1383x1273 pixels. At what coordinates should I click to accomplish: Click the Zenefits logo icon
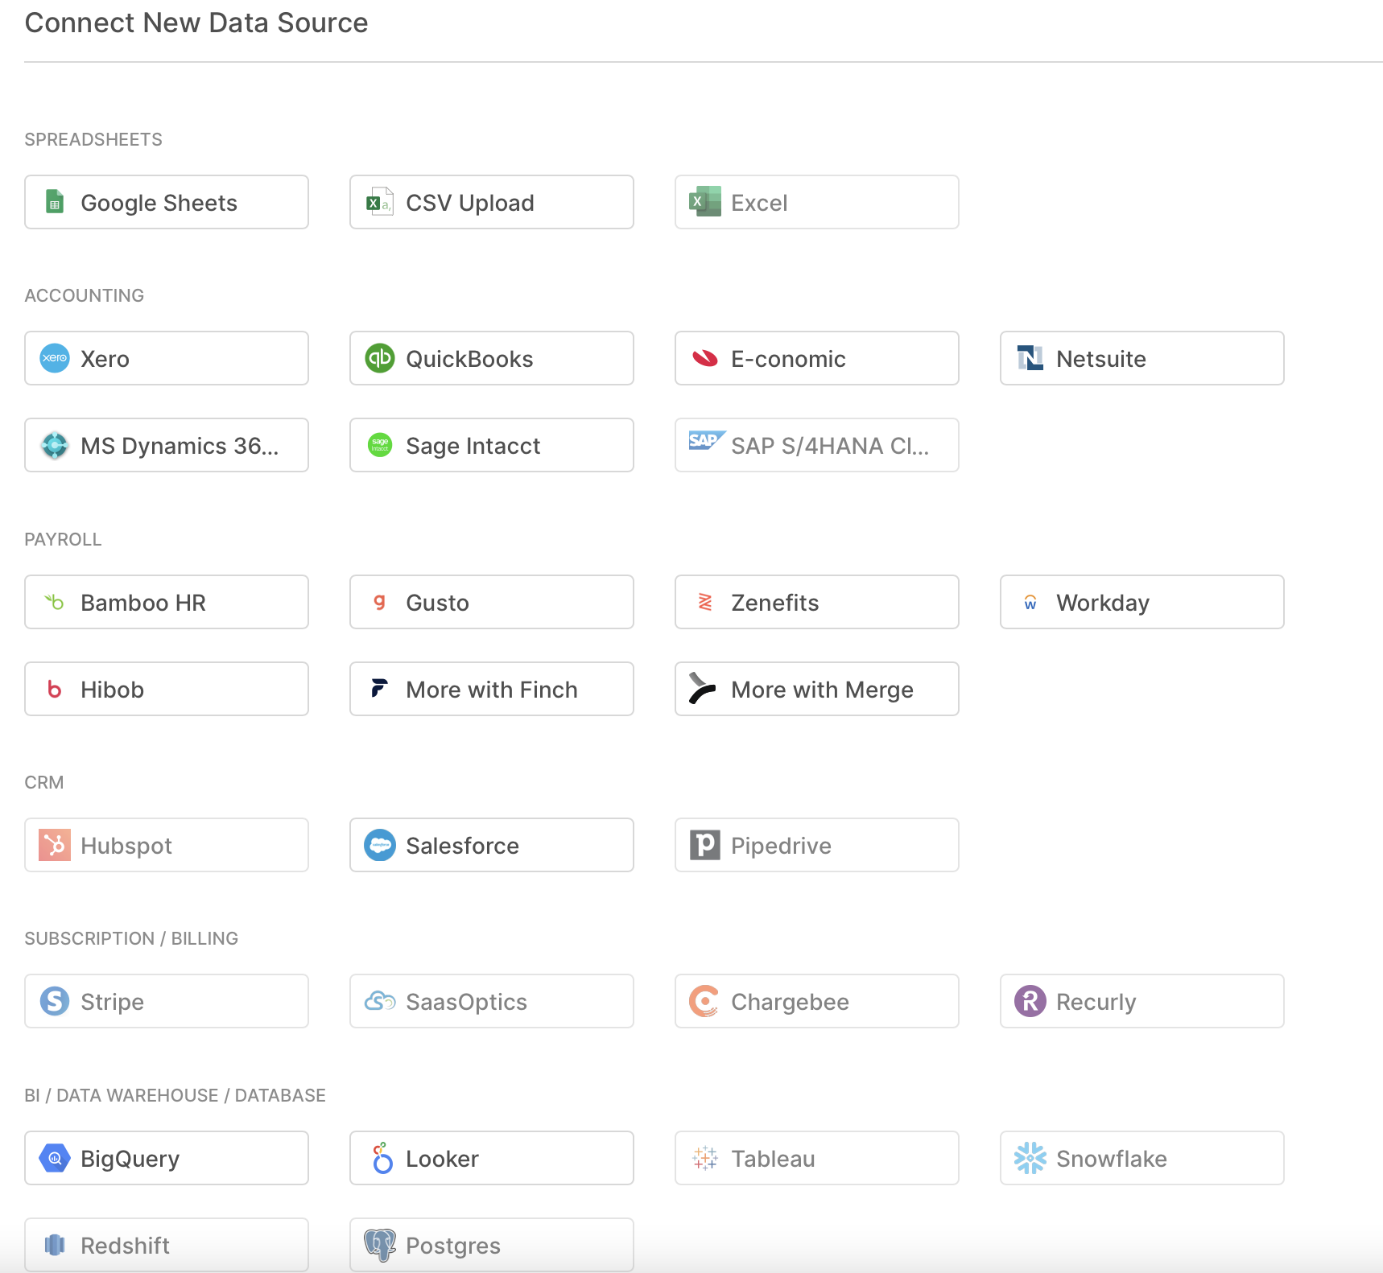click(x=705, y=602)
